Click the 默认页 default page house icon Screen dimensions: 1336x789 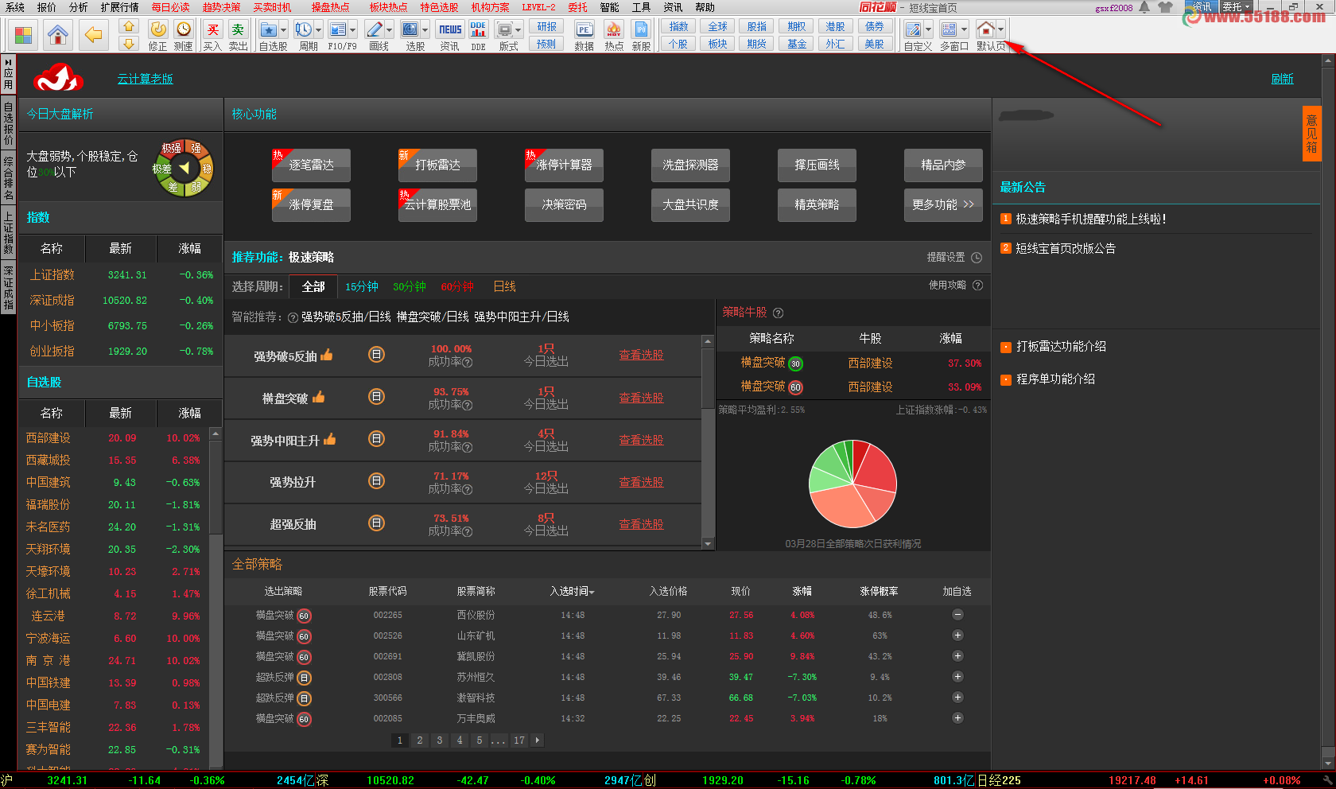(985, 30)
